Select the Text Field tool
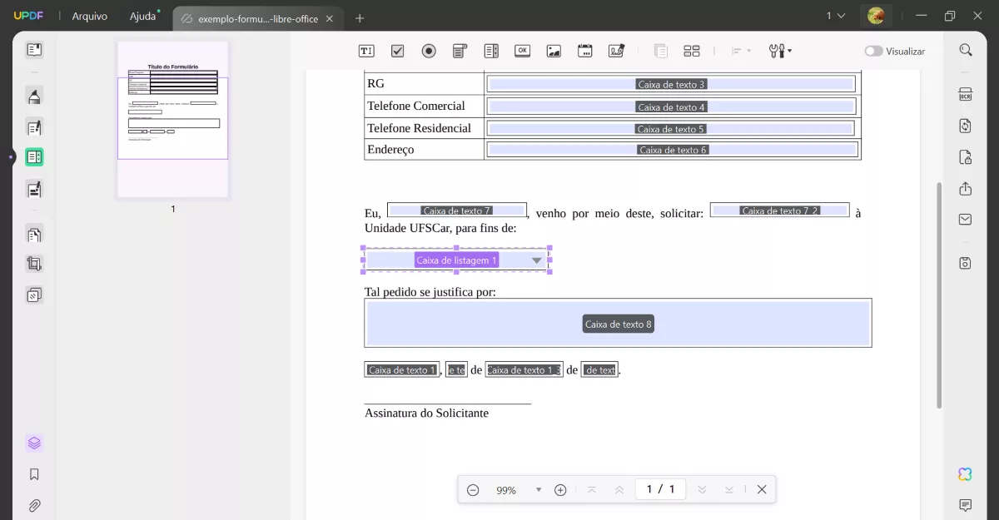This screenshot has height=520, width=999. click(365, 50)
